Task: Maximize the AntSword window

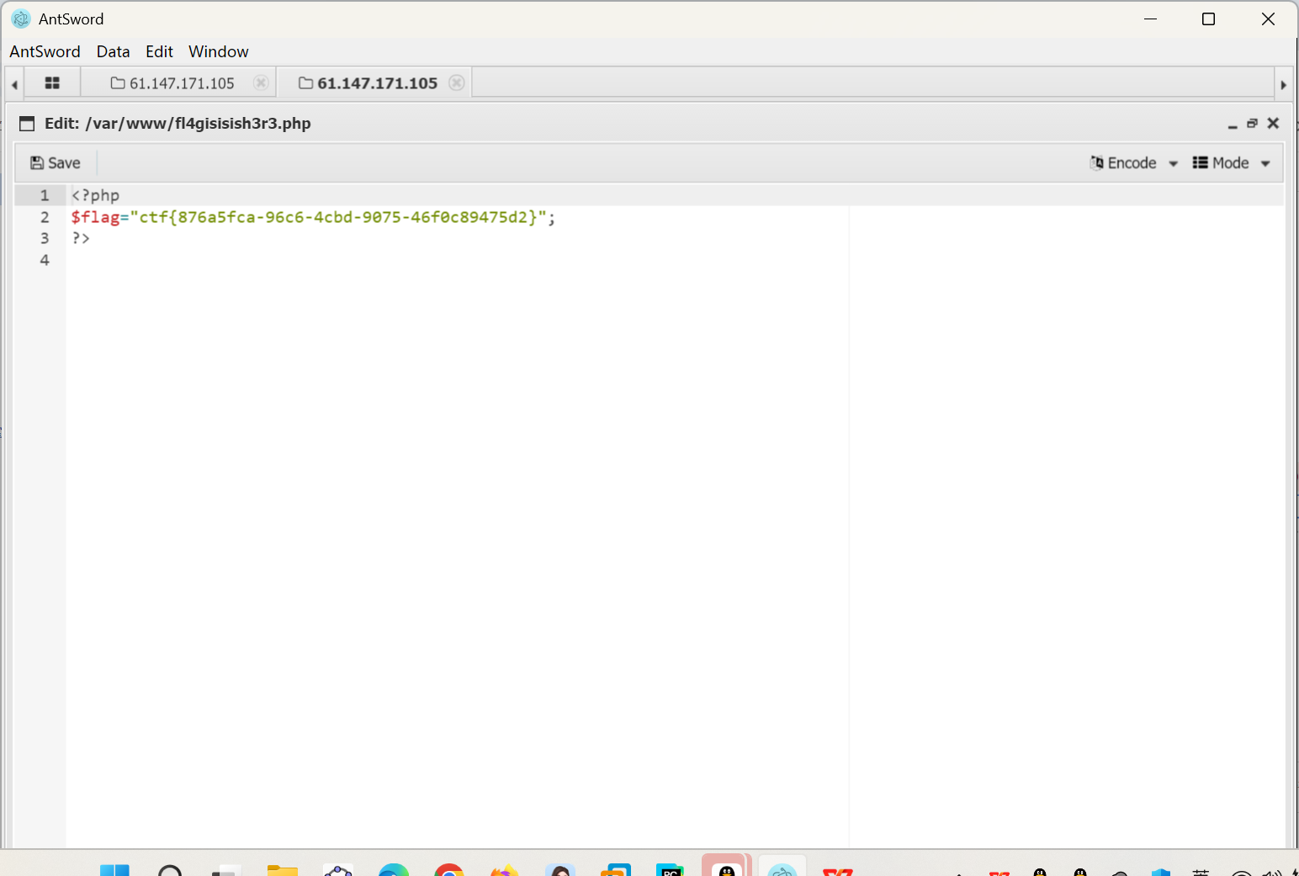Action: pos(1208,19)
